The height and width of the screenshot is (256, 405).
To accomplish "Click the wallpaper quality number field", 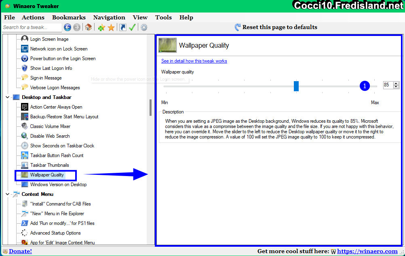I will (388, 85).
